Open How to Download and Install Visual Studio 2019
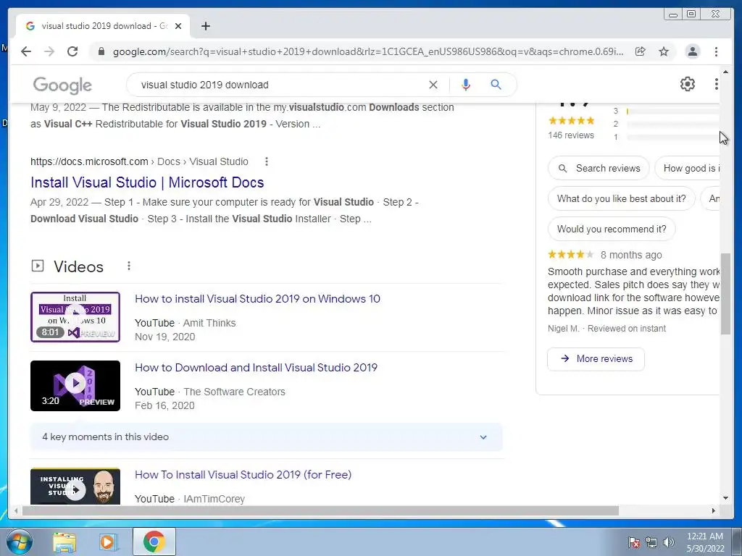This screenshot has width=742, height=556. pos(256,367)
